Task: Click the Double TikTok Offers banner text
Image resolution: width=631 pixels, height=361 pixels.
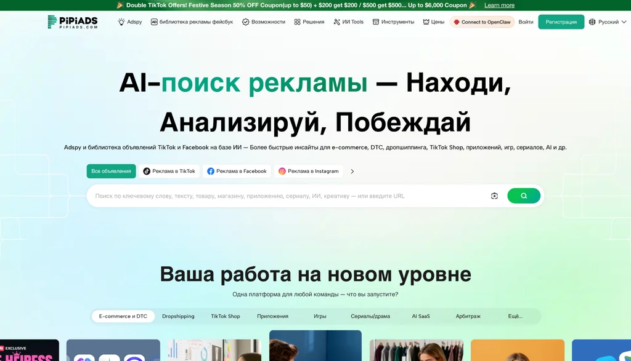Action: (x=296, y=5)
